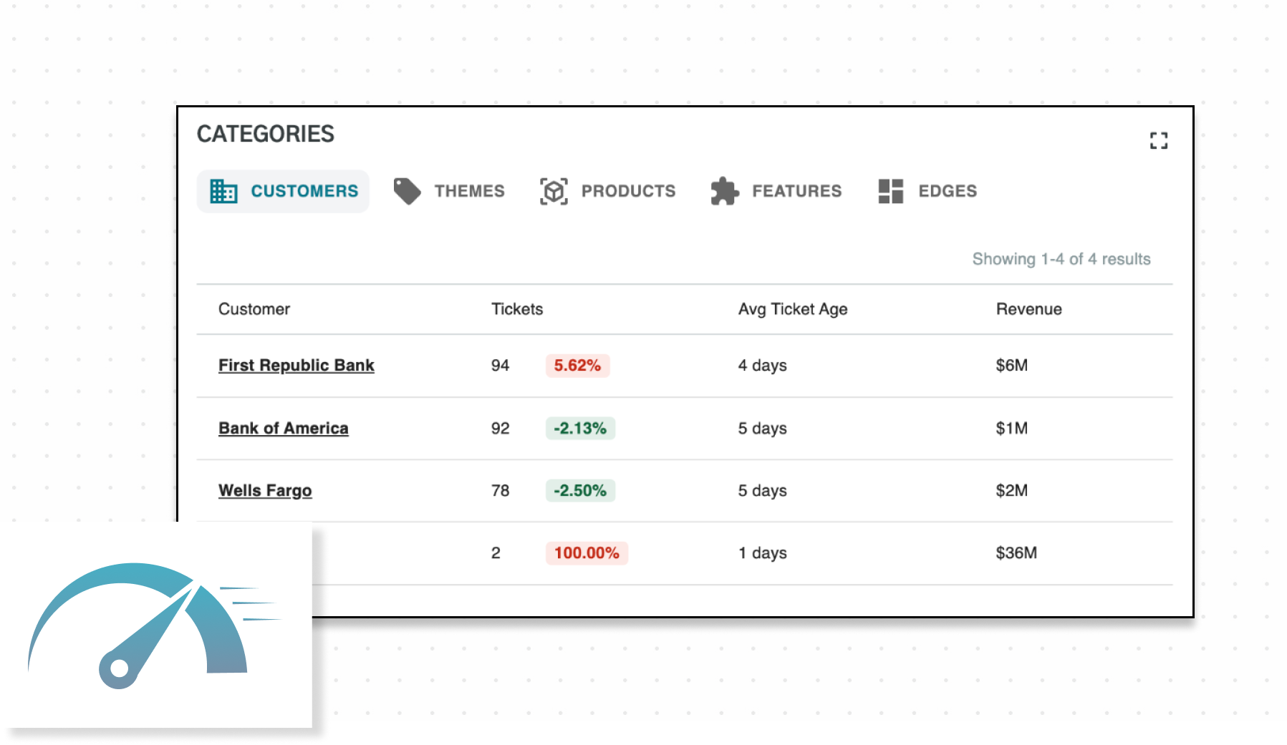
Task: Select the $6M revenue value
Action: tap(1012, 366)
